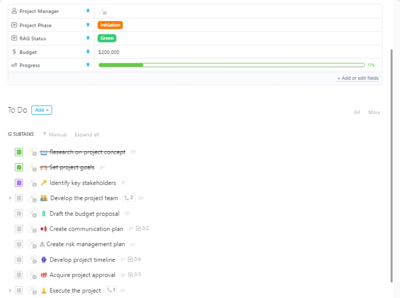This screenshot has height=298, width=400.
Task: Click the vertical scrollbar
Action: coord(392,166)
